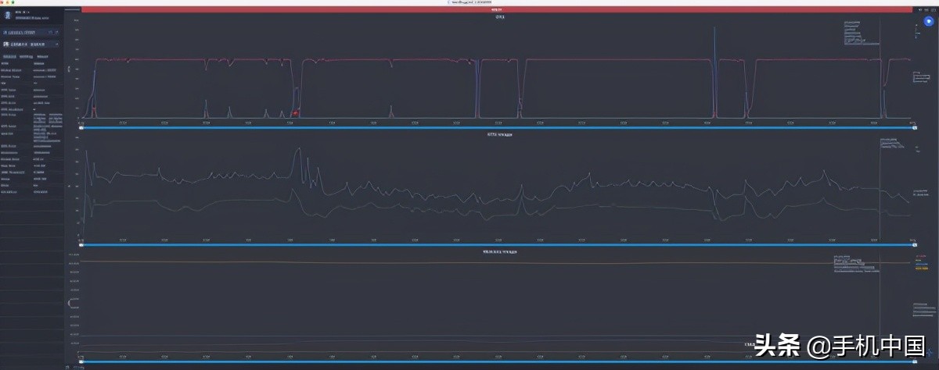This screenshot has height=370, width=939.
Task: Click the small icon at the bottom-left corner of the charts
Action: [67, 365]
